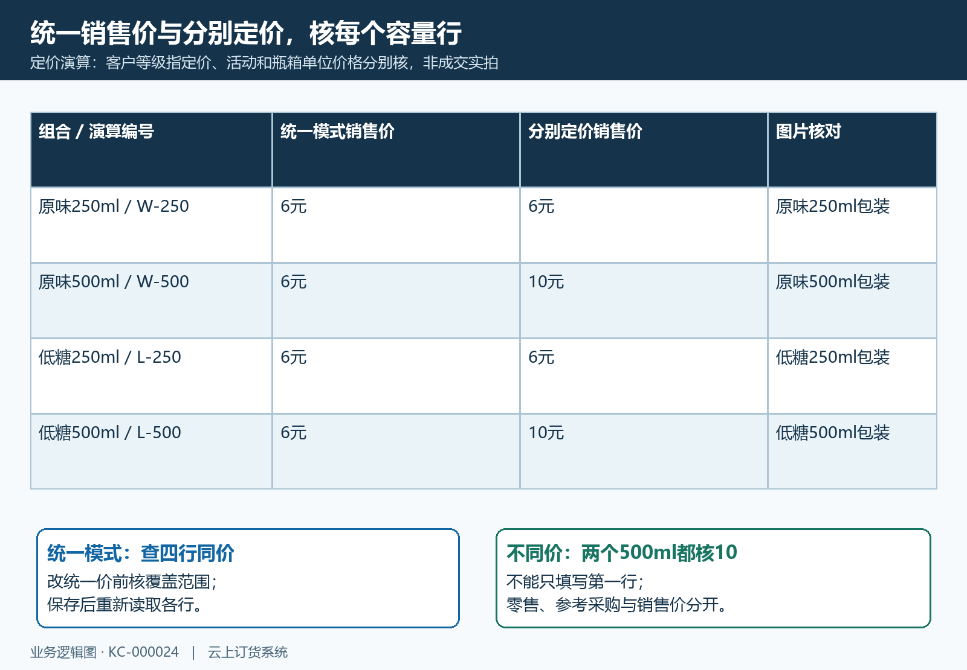Click the heading 统一模式：查四行同价

[141, 553]
